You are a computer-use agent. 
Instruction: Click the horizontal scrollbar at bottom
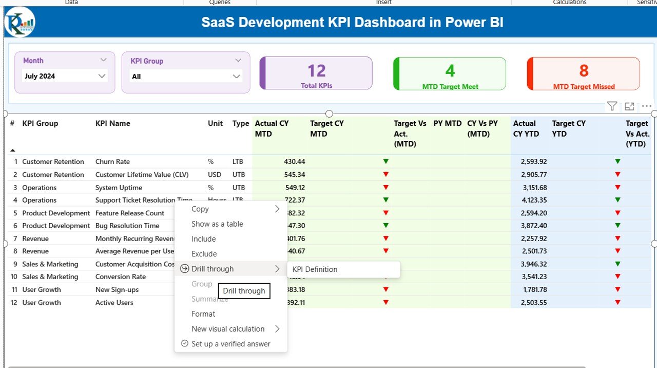tap(298, 366)
